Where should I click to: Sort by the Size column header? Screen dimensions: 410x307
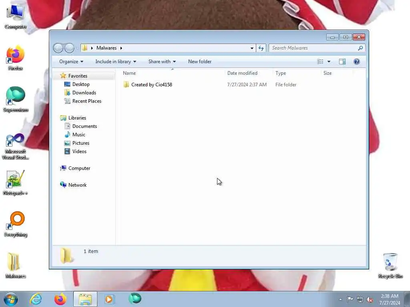[337, 73]
